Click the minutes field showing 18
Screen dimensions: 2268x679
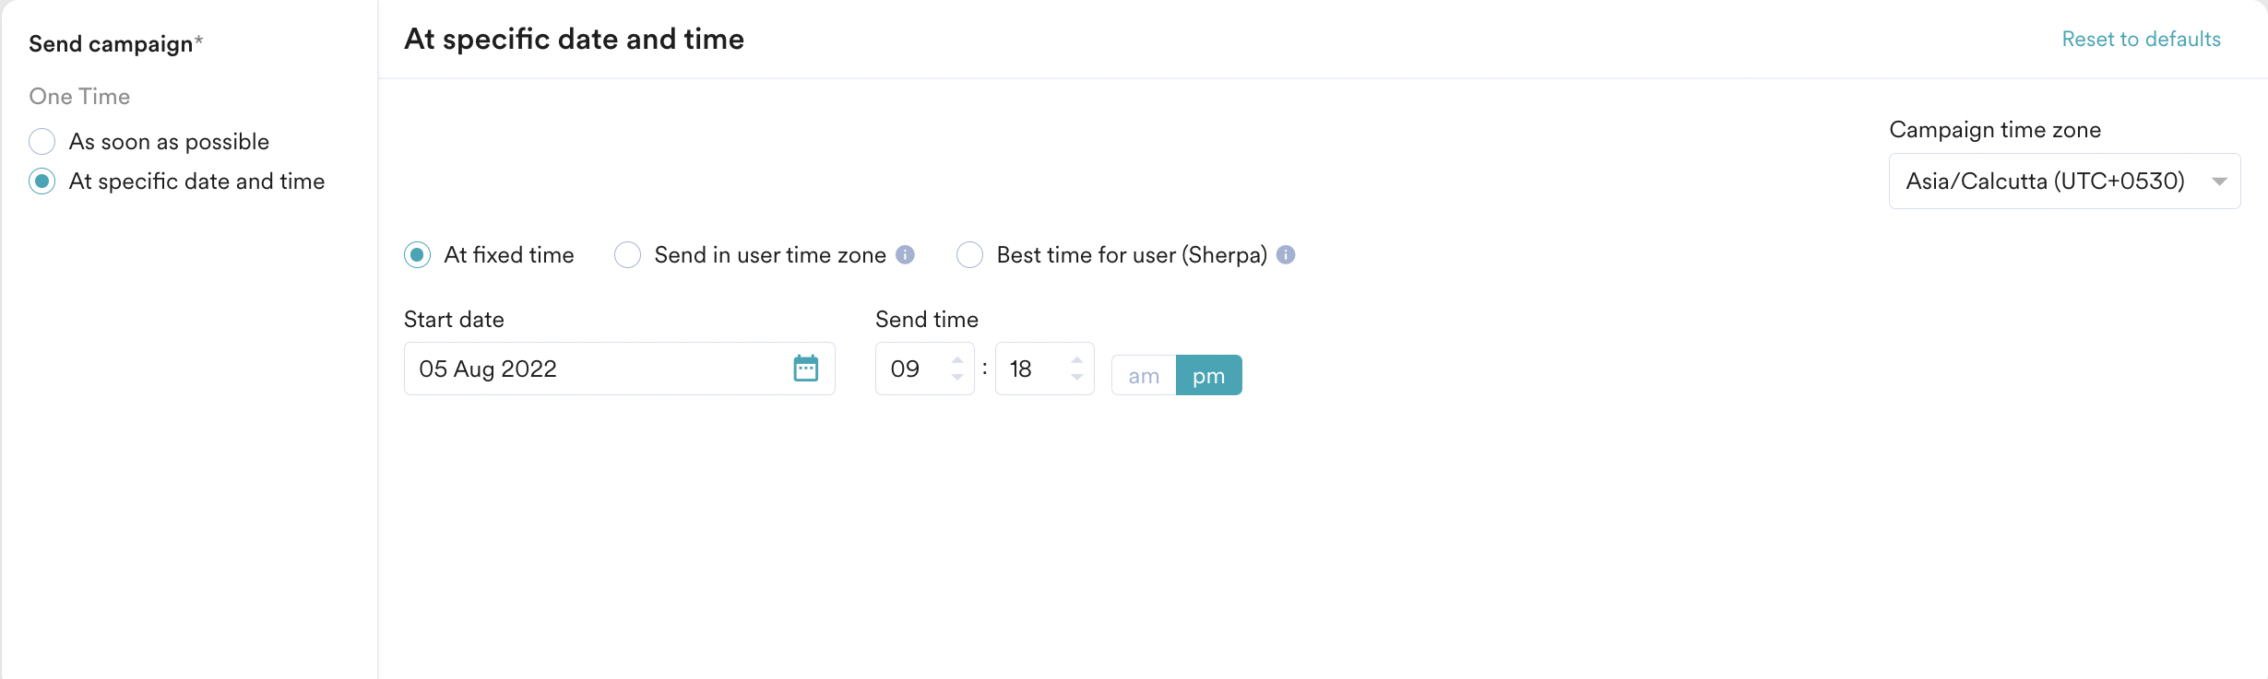tap(1044, 369)
